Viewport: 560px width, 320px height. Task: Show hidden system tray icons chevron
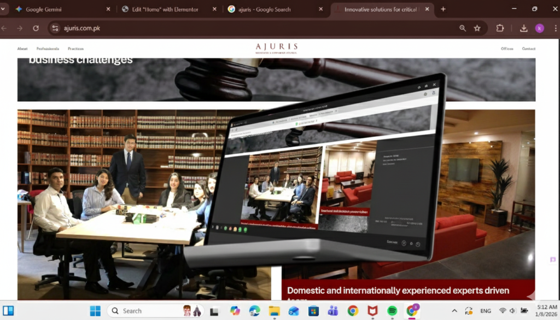point(454,311)
